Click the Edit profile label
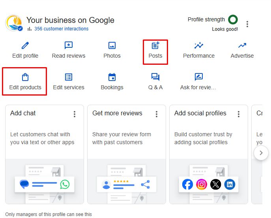 [x=25, y=56]
